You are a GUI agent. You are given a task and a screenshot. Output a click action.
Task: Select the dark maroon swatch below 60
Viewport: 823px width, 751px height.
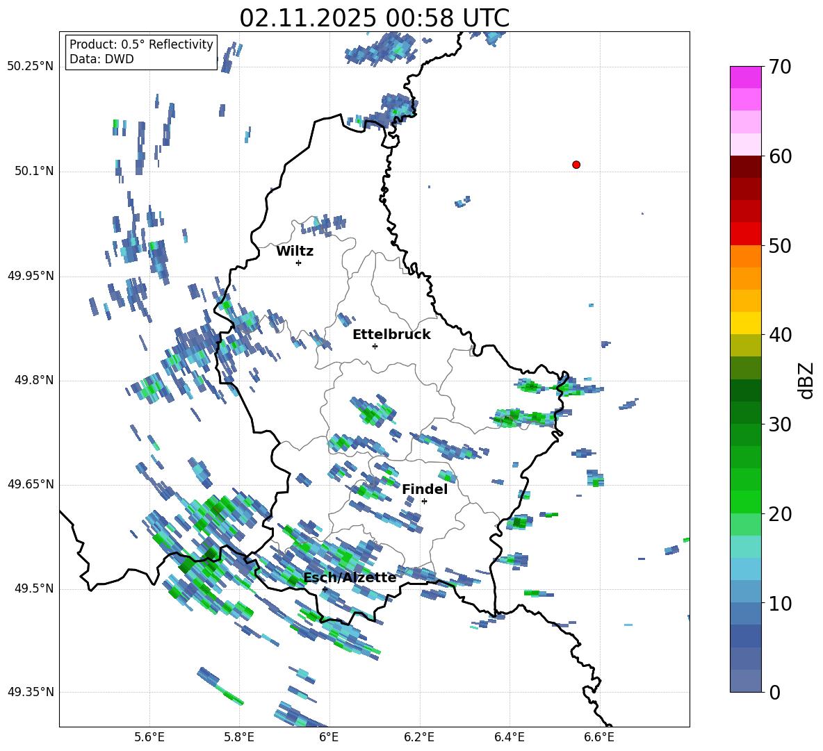(x=746, y=167)
